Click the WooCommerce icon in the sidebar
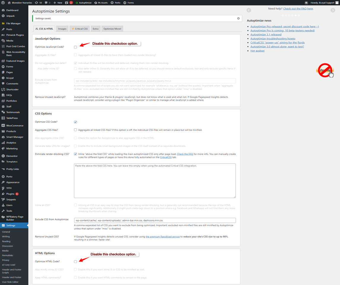Image resolution: width=340 pixels, height=285 pixels. click(3, 126)
